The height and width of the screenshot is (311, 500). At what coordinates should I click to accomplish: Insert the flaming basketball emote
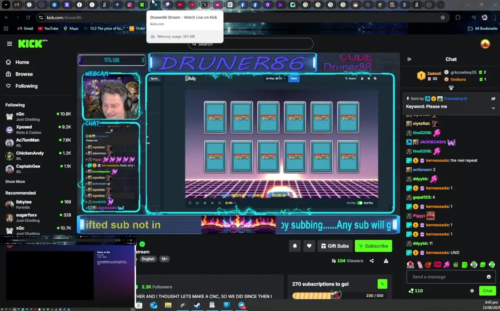pyautogui.click(x=428, y=265)
